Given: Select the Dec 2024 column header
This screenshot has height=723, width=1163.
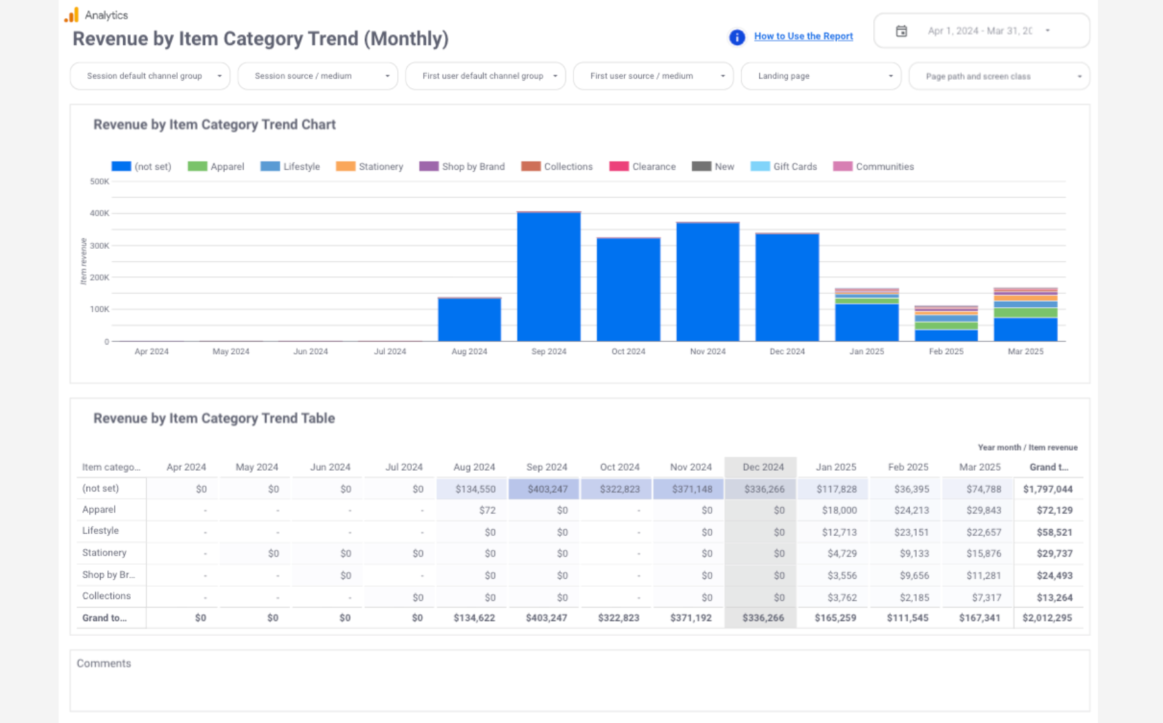Looking at the screenshot, I should click(763, 467).
